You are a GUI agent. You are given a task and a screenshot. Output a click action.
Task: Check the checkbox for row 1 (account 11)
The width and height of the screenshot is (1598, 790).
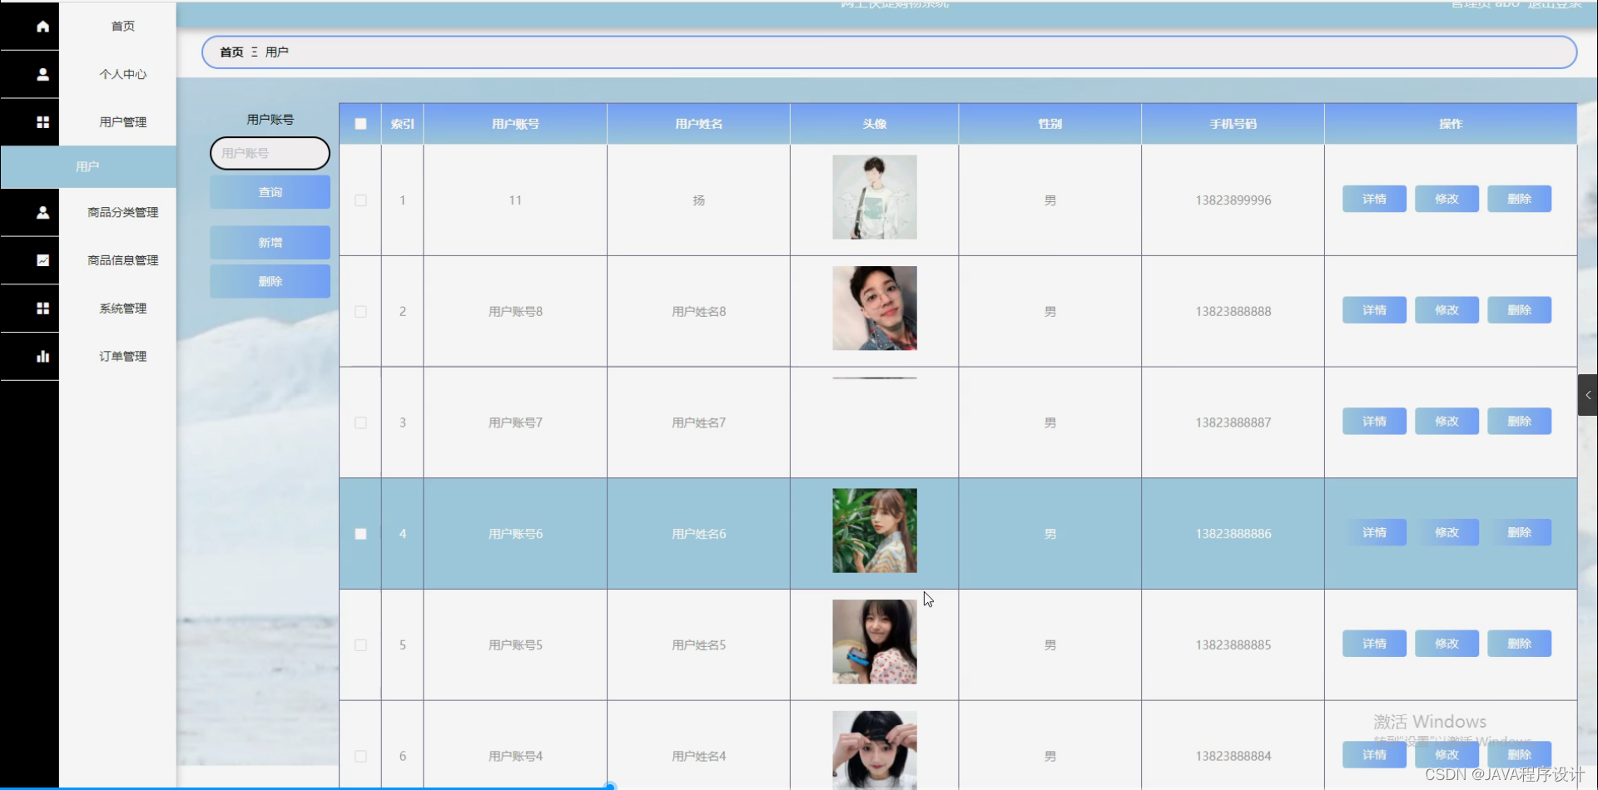click(x=360, y=200)
